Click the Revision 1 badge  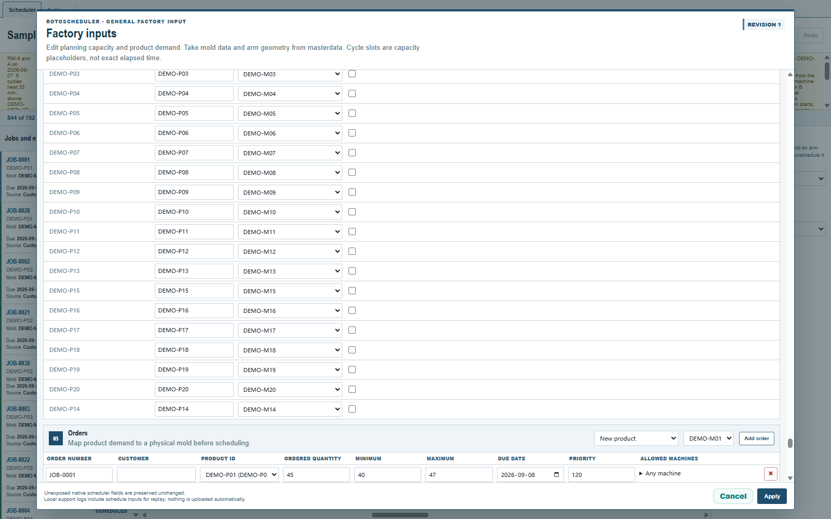(763, 24)
